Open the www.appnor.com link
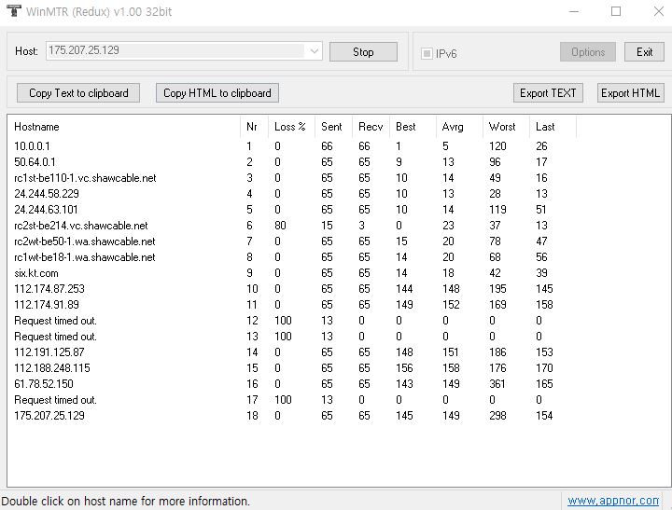The height and width of the screenshot is (510, 672). tap(612, 501)
